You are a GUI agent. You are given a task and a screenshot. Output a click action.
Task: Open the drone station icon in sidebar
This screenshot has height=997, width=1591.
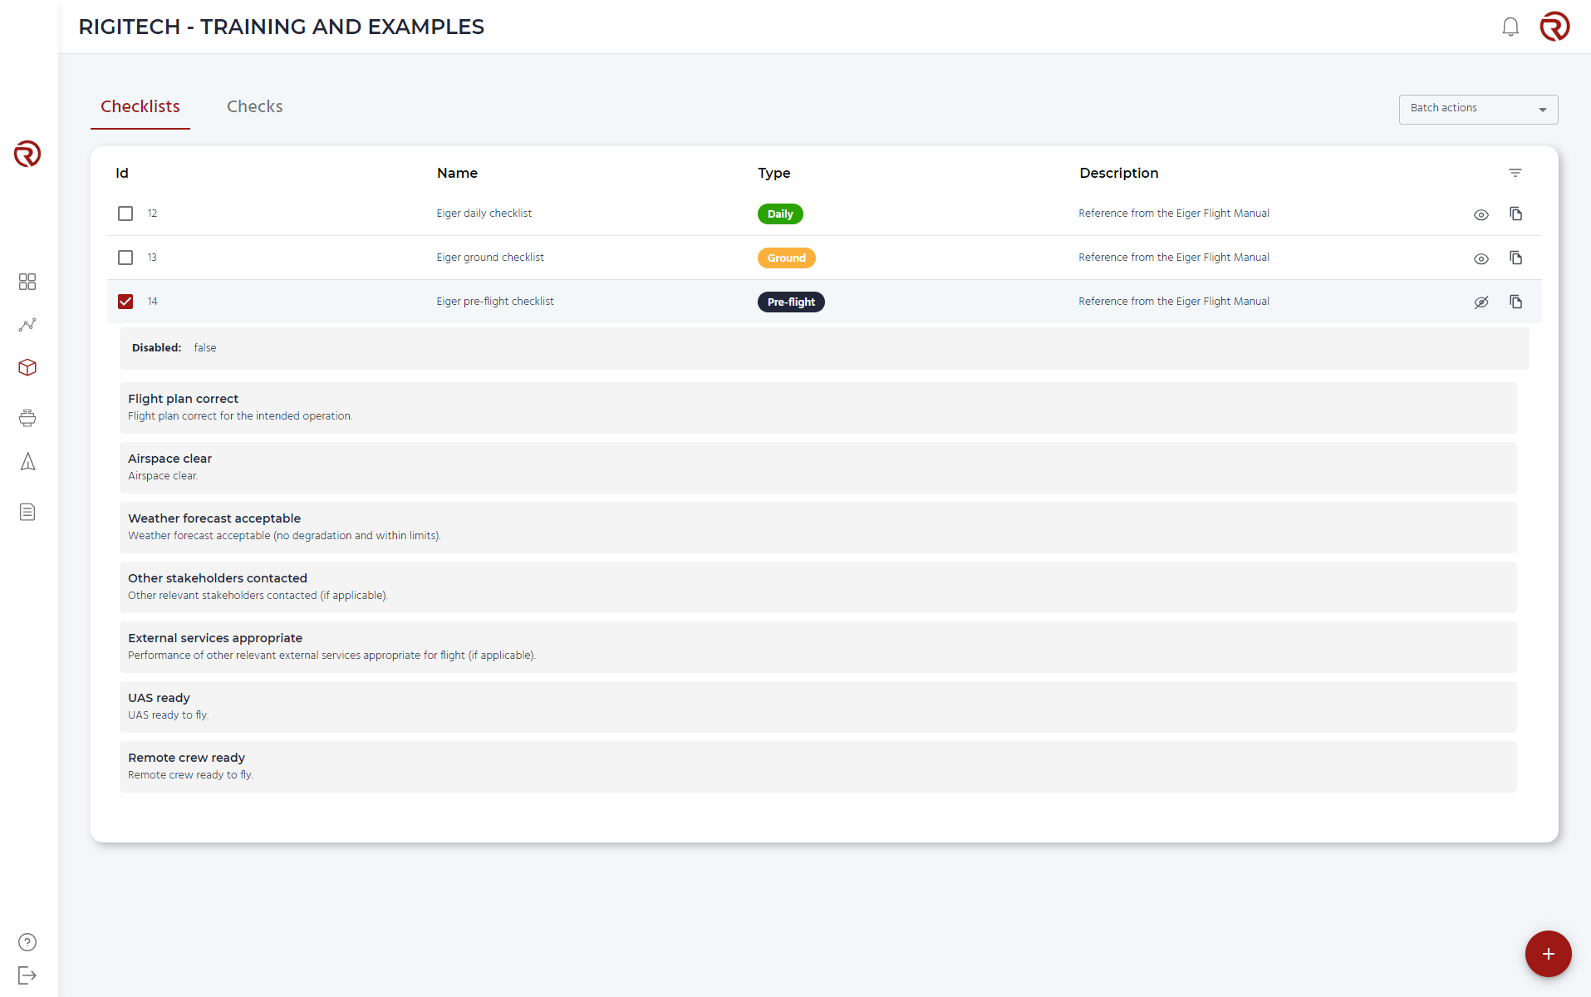tap(27, 417)
